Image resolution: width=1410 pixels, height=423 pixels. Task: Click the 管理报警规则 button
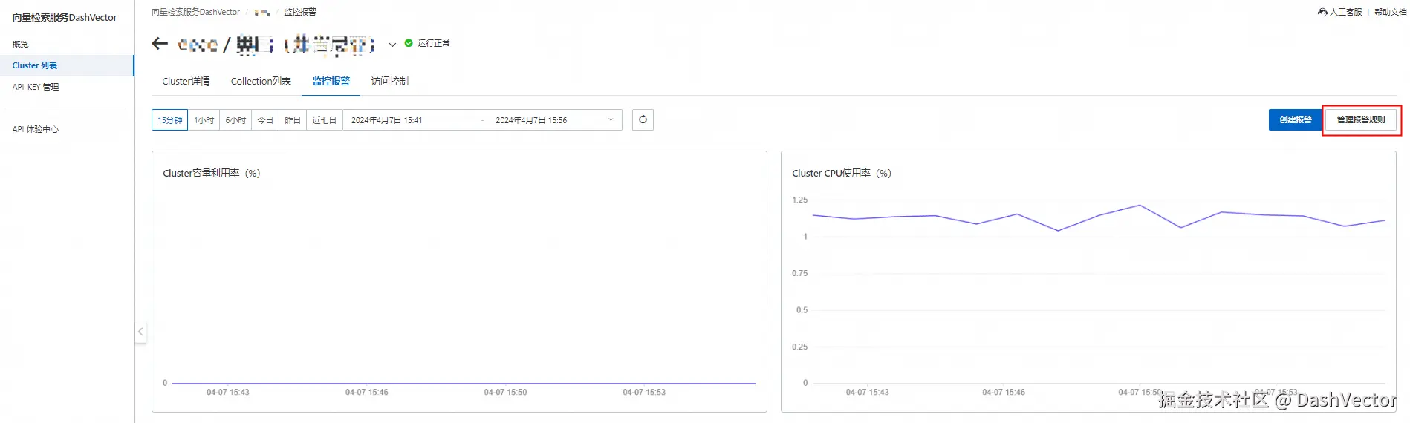tap(1361, 119)
